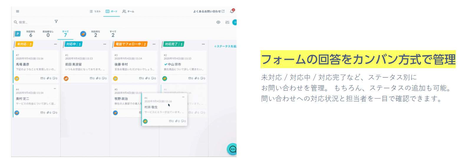The image size is (467, 162).
Task: Open the 対応中 column options menu
Action: pos(105,44)
